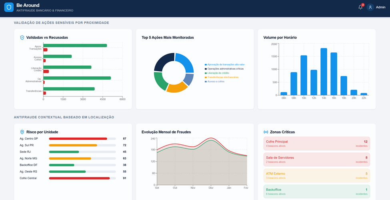Open the Cofre Principal critical zone card
This screenshot has width=390, height=200.
pyautogui.click(x=317, y=144)
